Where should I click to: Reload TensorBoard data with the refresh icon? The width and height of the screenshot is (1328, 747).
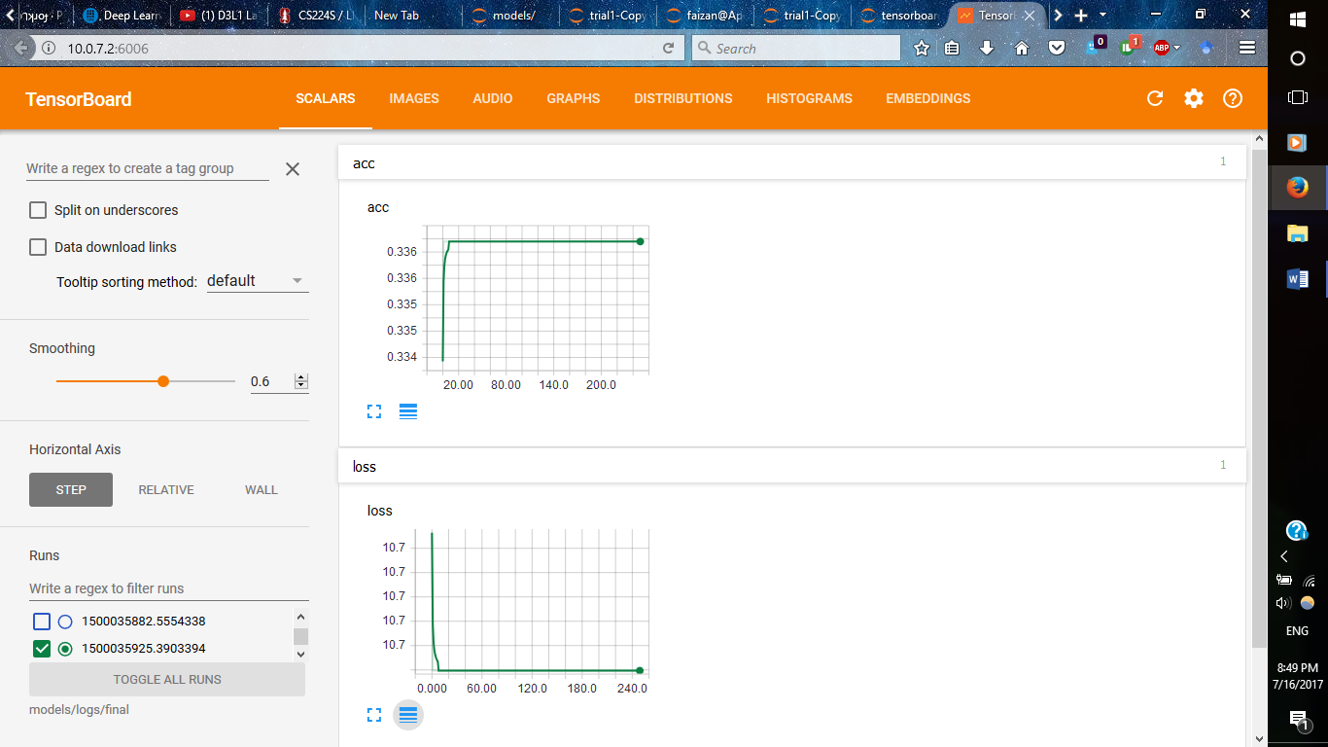click(x=1155, y=98)
